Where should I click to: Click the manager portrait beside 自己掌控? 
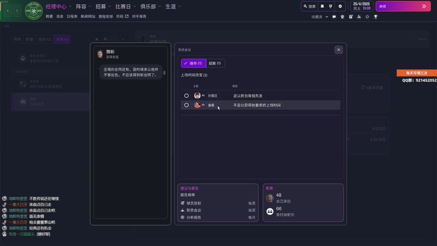[x=270, y=198]
